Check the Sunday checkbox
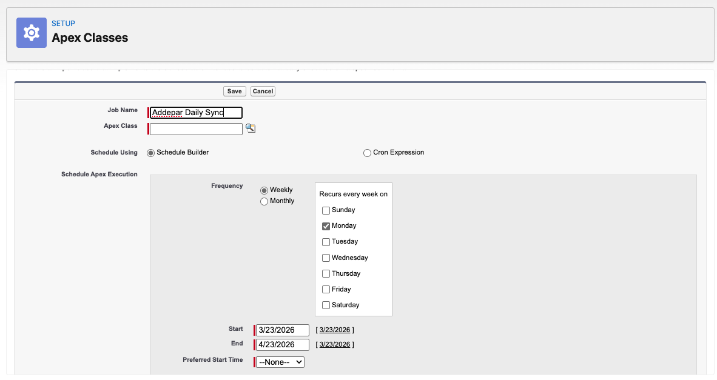The width and height of the screenshot is (717, 380). [326, 210]
